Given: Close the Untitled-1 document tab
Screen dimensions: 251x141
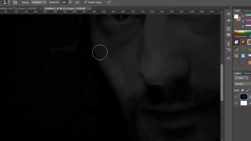Looking at the screenshot, I should click(x=40, y=8).
